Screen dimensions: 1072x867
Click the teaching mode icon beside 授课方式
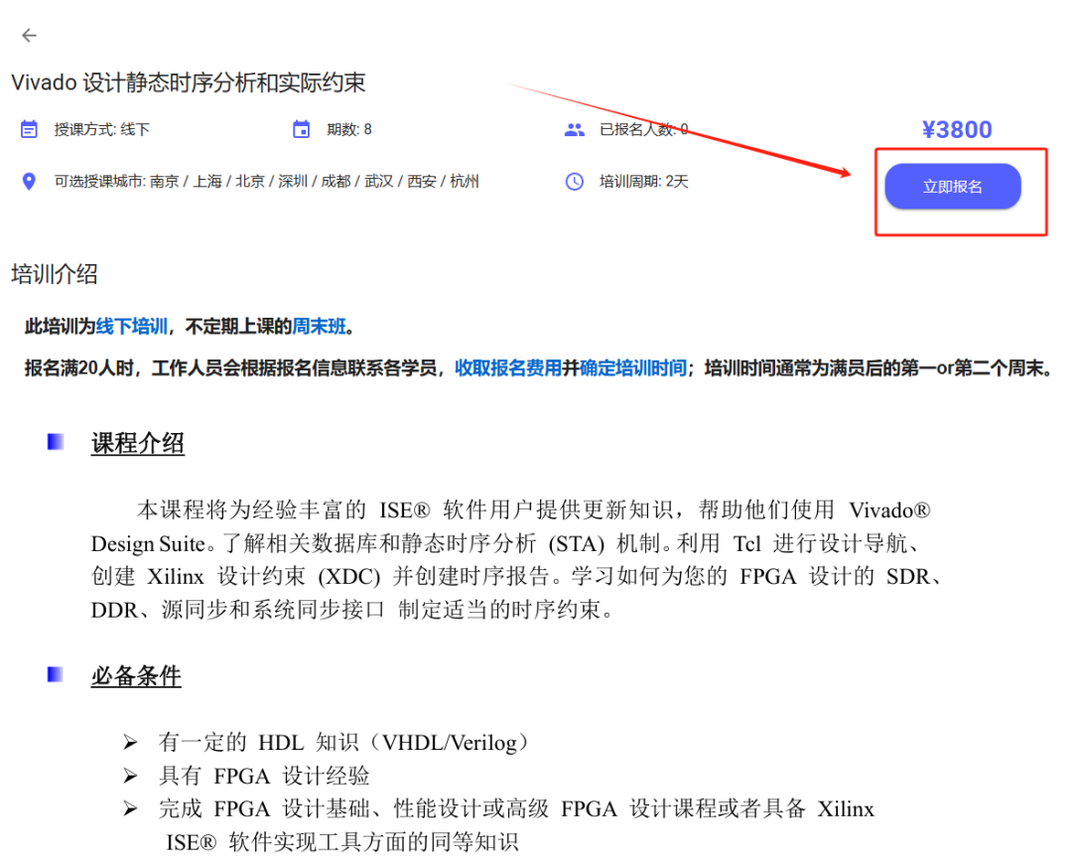pos(29,129)
